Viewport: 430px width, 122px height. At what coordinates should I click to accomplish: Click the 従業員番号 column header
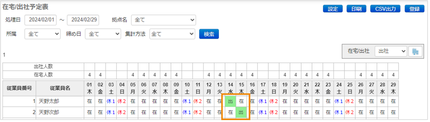point(19,88)
